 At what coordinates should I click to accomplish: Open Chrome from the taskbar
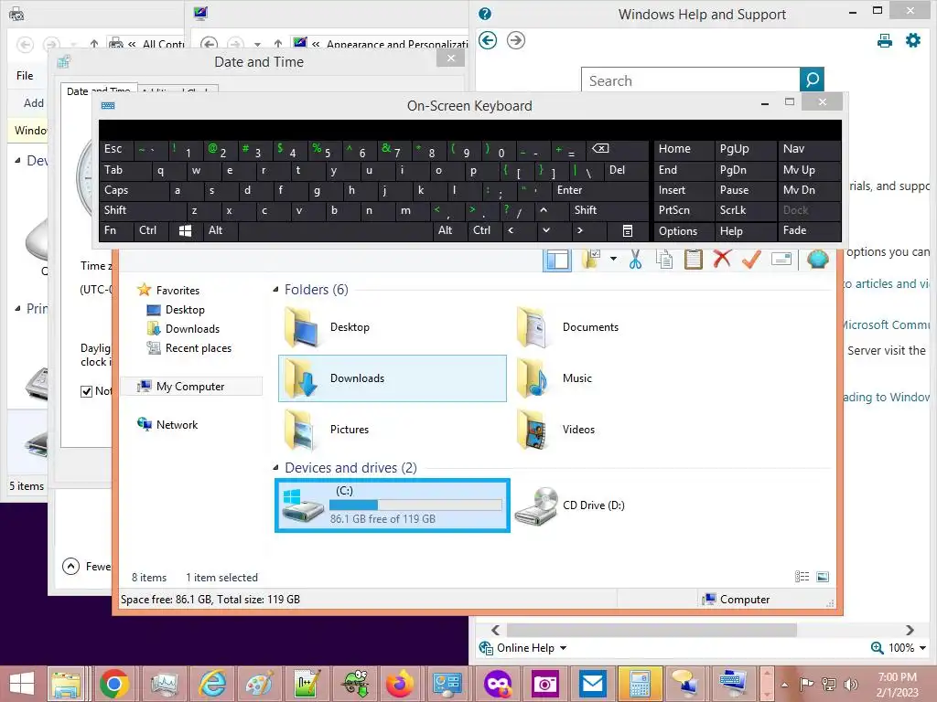pos(113,684)
